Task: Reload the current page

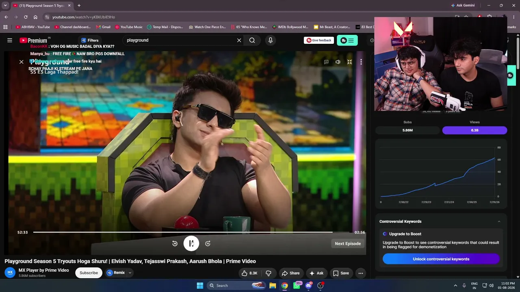Action: tap(26, 17)
